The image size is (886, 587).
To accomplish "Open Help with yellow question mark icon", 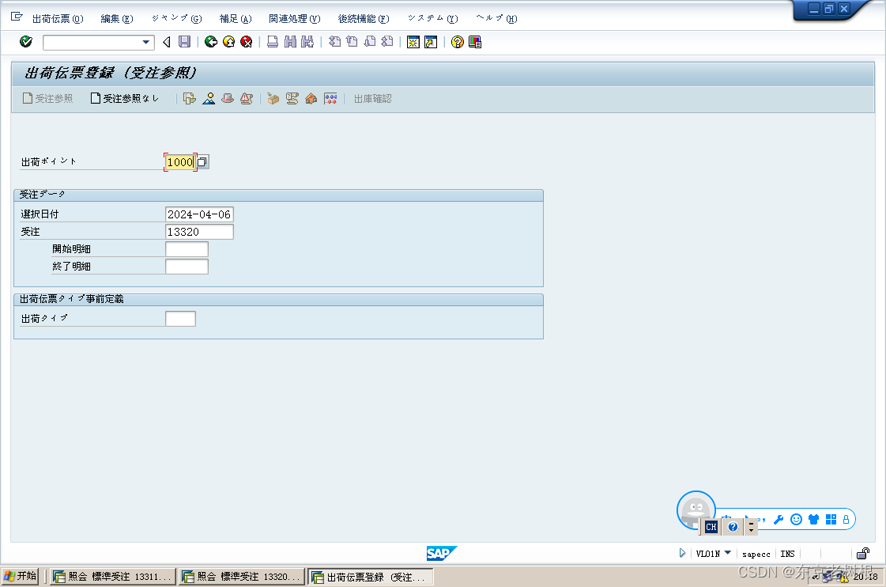I will pyautogui.click(x=457, y=43).
